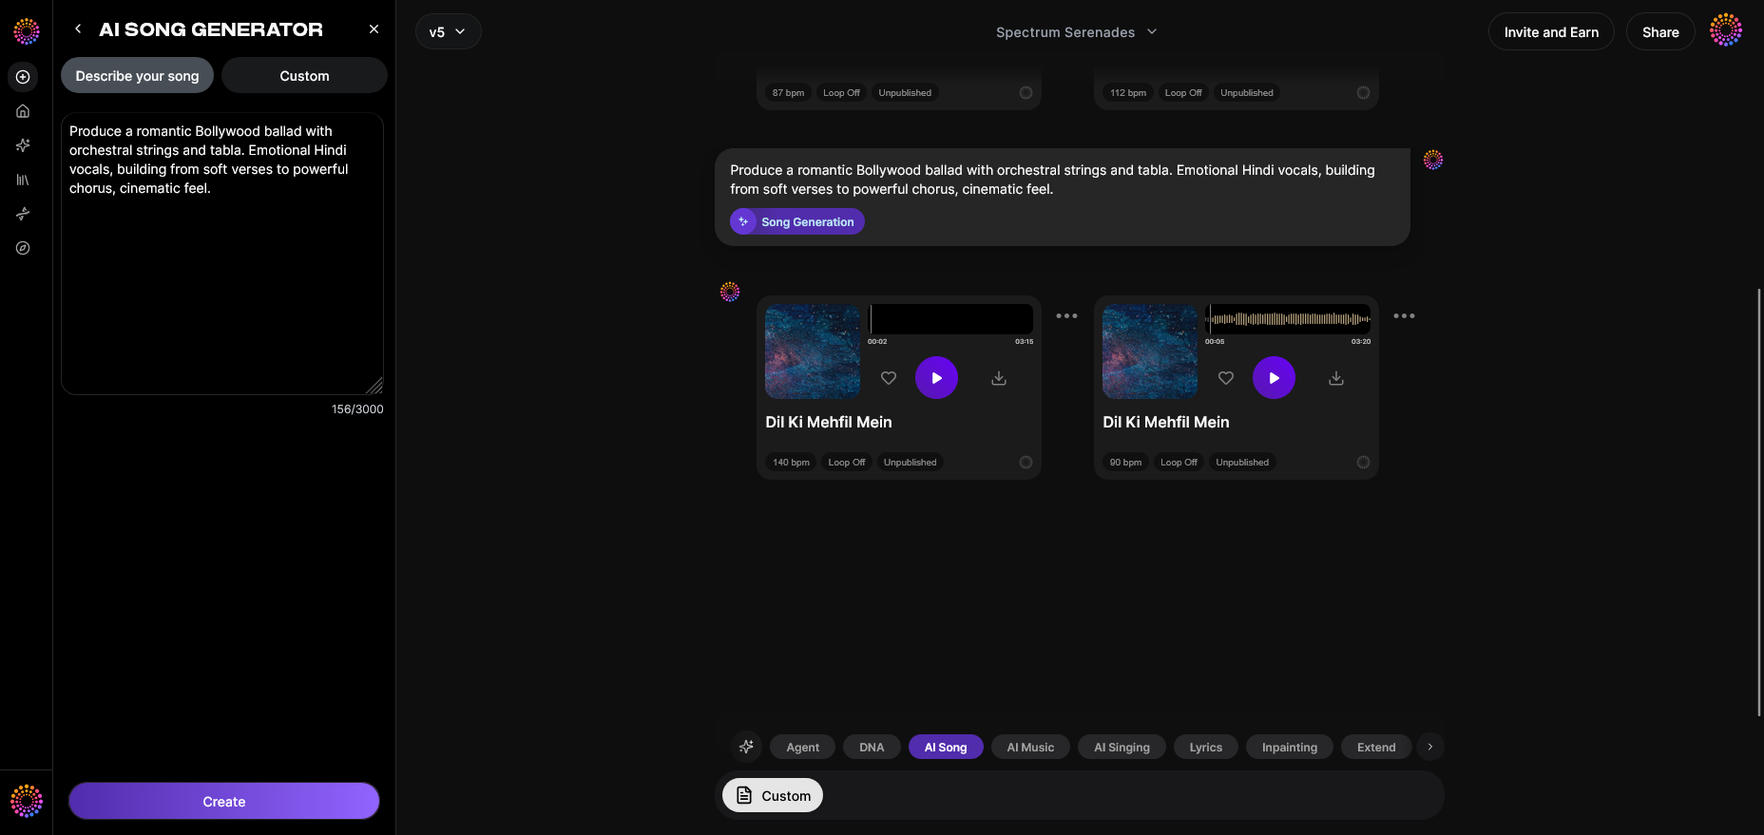Select the DNA mode chip
The height and width of the screenshot is (835, 1764).
pos(872,748)
